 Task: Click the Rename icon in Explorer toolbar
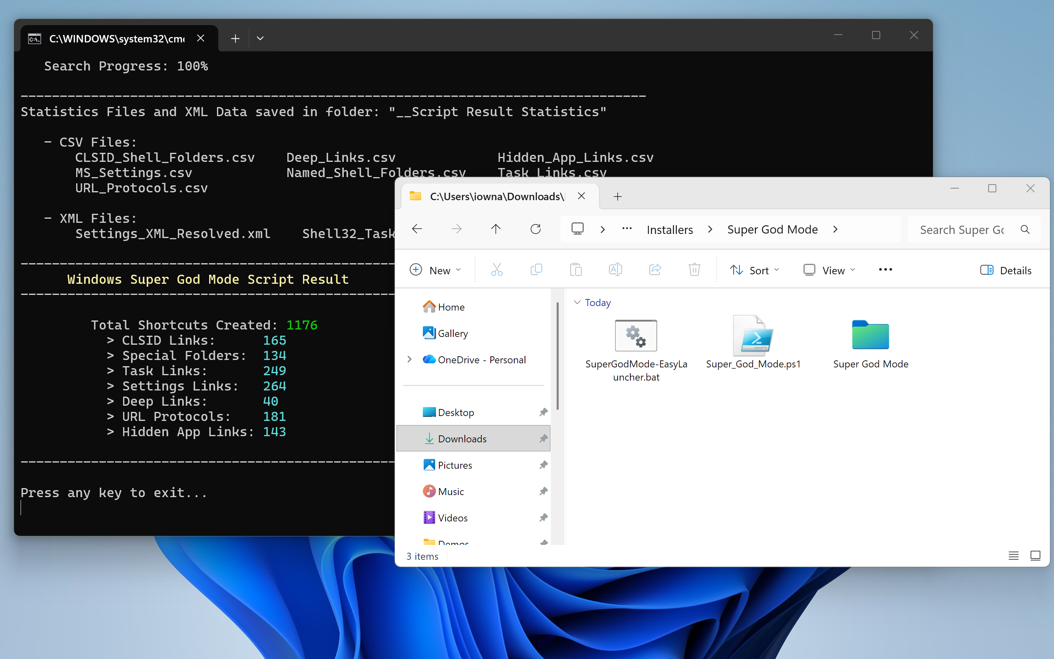tap(616, 270)
